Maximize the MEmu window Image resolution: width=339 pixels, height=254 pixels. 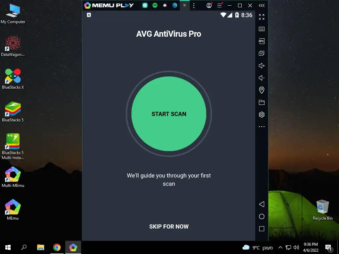(x=240, y=5)
